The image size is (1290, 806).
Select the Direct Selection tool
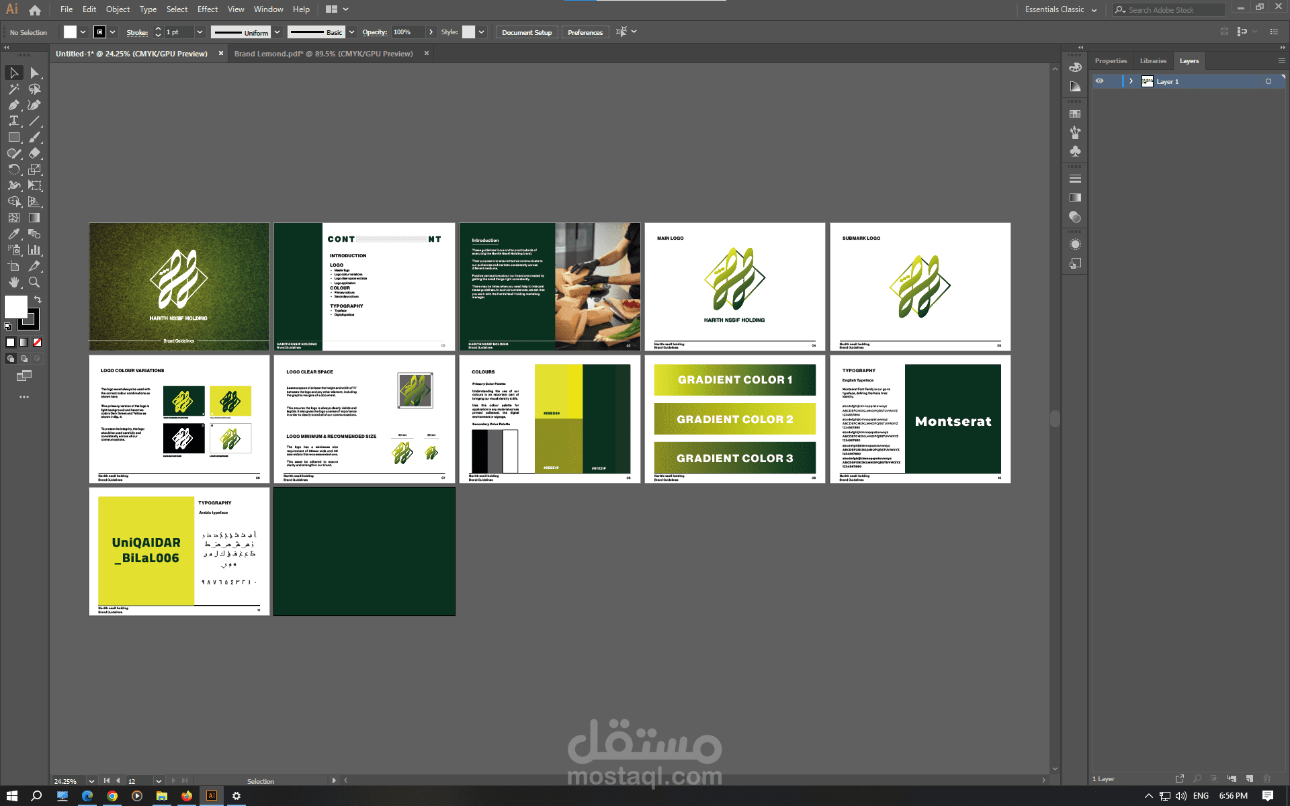[x=34, y=73]
